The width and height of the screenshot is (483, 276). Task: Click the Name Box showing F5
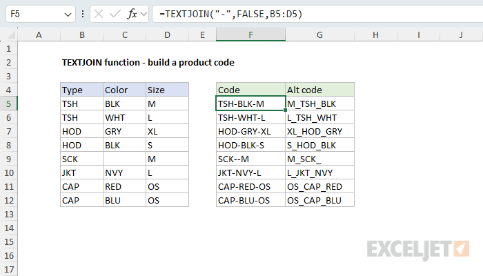(41, 14)
